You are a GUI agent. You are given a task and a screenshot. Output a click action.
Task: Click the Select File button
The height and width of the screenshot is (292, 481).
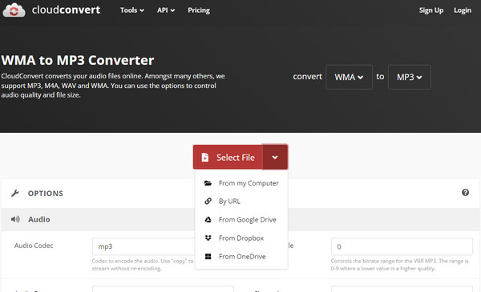click(x=228, y=157)
